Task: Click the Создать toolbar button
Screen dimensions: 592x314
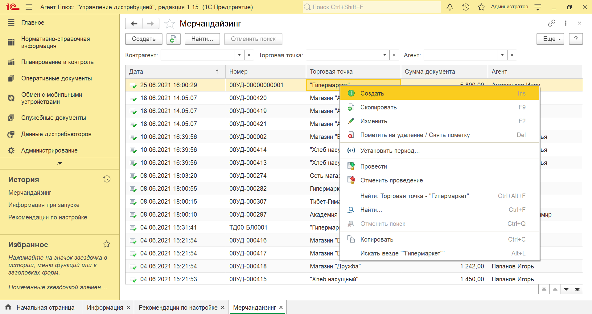Action: 144,39
